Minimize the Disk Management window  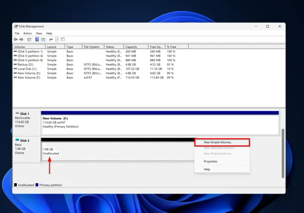point(256,26)
